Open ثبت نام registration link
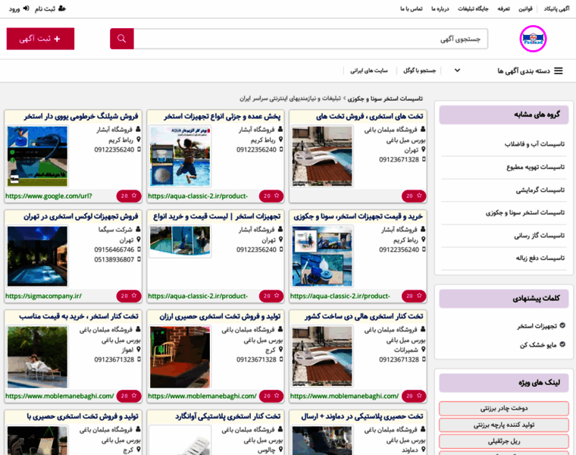576x455 pixels. (x=45, y=9)
